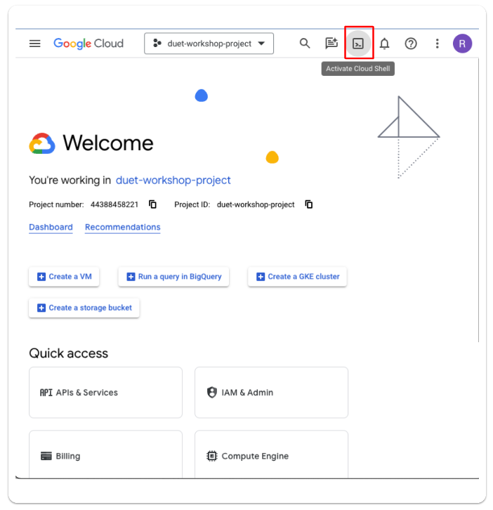The width and height of the screenshot is (493, 510).
Task: Open the three-dot settings menu
Action: coord(437,44)
